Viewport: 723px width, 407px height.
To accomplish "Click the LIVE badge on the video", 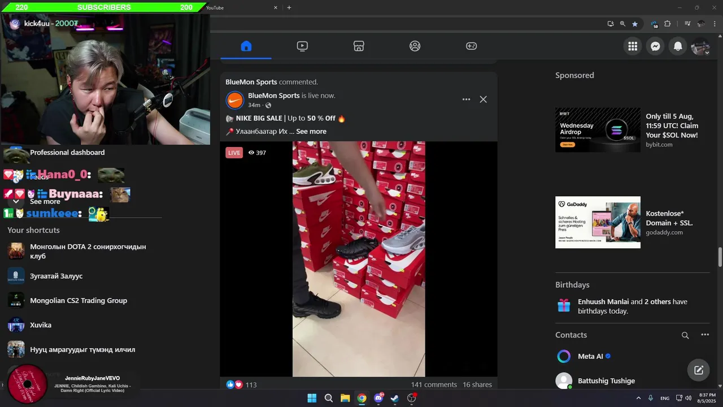I will click(234, 153).
